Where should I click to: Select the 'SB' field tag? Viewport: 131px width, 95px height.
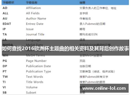click(x=5, y=93)
